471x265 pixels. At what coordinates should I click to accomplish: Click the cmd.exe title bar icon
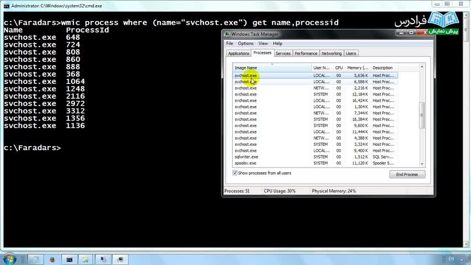pyautogui.click(x=6, y=6)
